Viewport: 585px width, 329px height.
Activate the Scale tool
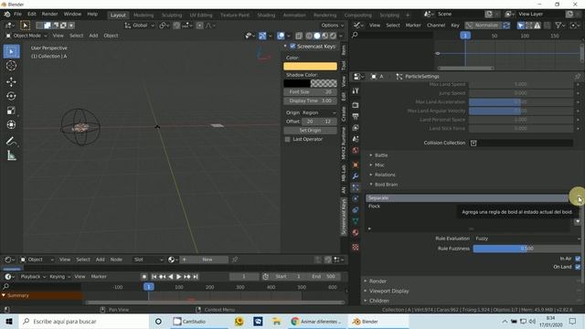[11, 111]
